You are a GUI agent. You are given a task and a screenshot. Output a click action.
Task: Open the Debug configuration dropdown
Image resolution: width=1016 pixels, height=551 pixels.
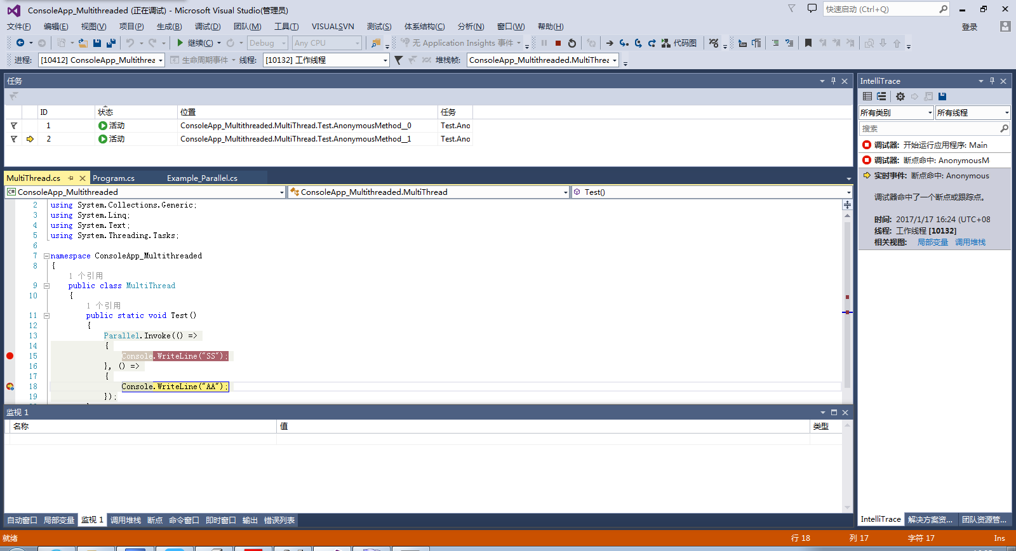click(268, 43)
